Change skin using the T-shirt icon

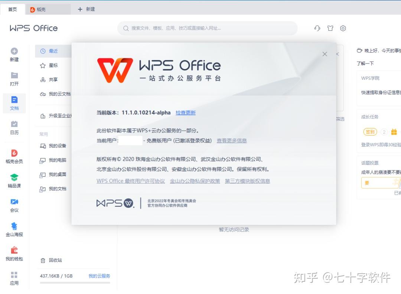coord(330,28)
